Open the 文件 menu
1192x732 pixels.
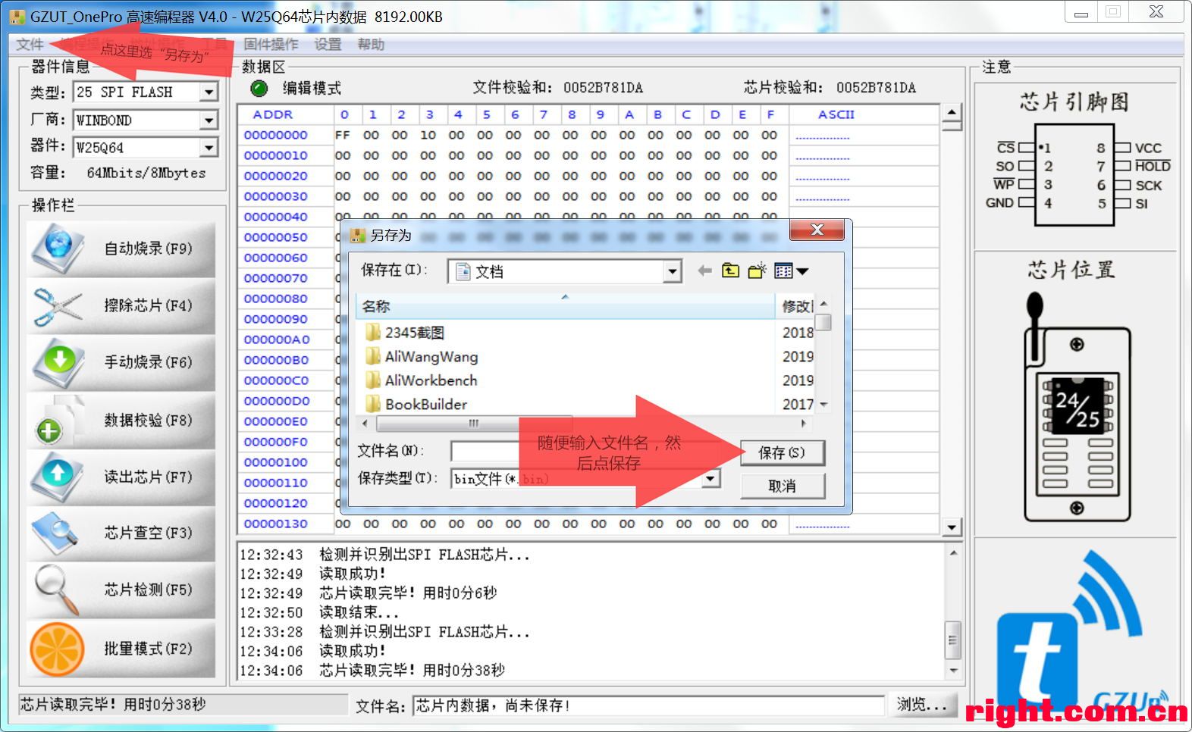coord(30,45)
